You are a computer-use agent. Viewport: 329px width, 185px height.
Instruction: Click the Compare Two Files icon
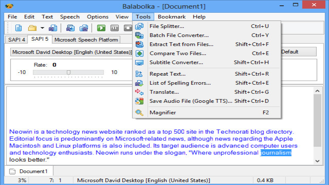click(x=139, y=53)
